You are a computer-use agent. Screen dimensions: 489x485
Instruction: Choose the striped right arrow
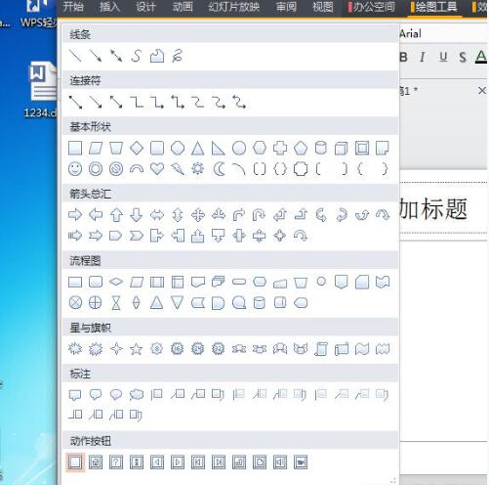coord(75,236)
